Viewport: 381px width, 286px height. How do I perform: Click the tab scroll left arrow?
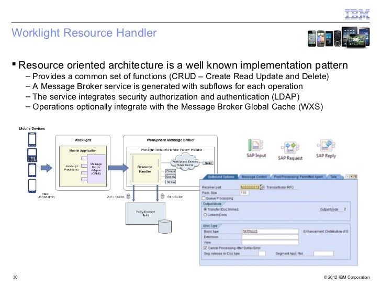[348, 177]
